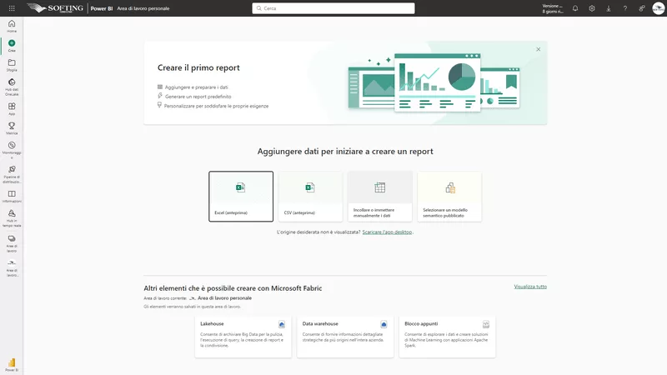Click 'Personalizzare per soddisfare le proprie esigenze'

pyautogui.click(x=216, y=106)
